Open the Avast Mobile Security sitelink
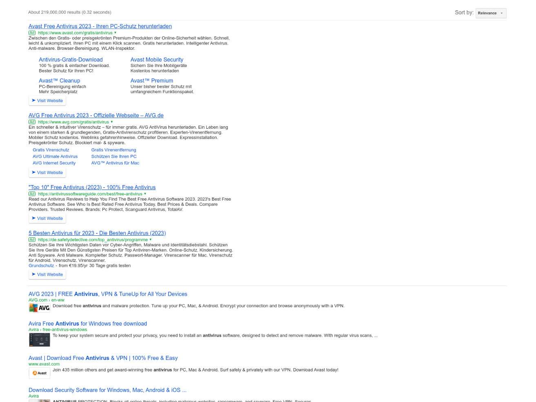This screenshot has width=536, height=402. pos(157,60)
